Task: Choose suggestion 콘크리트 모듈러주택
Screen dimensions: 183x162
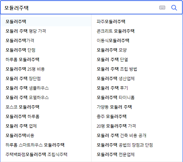Action: pyautogui.click(x=115, y=31)
